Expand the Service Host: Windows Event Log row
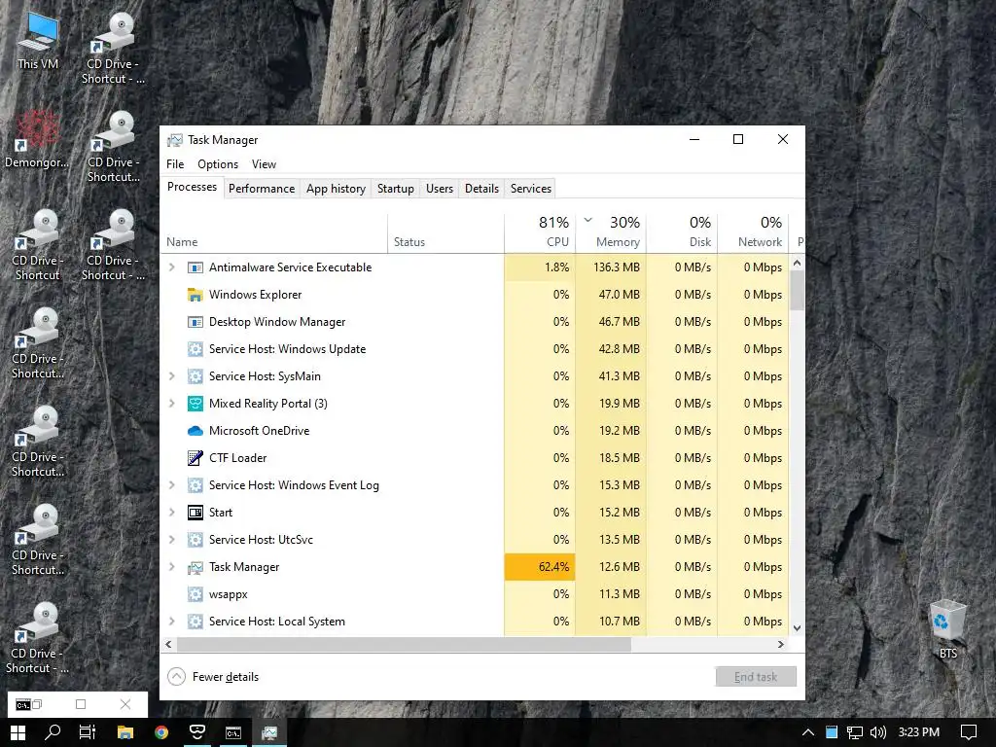Viewport: 996px width, 747px height. point(171,485)
